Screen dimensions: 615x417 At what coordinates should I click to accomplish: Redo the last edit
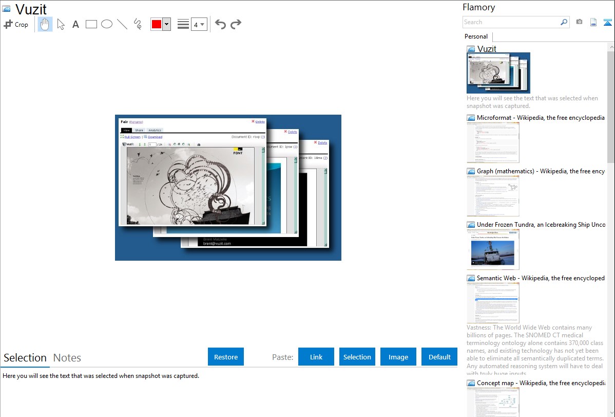click(236, 24)
